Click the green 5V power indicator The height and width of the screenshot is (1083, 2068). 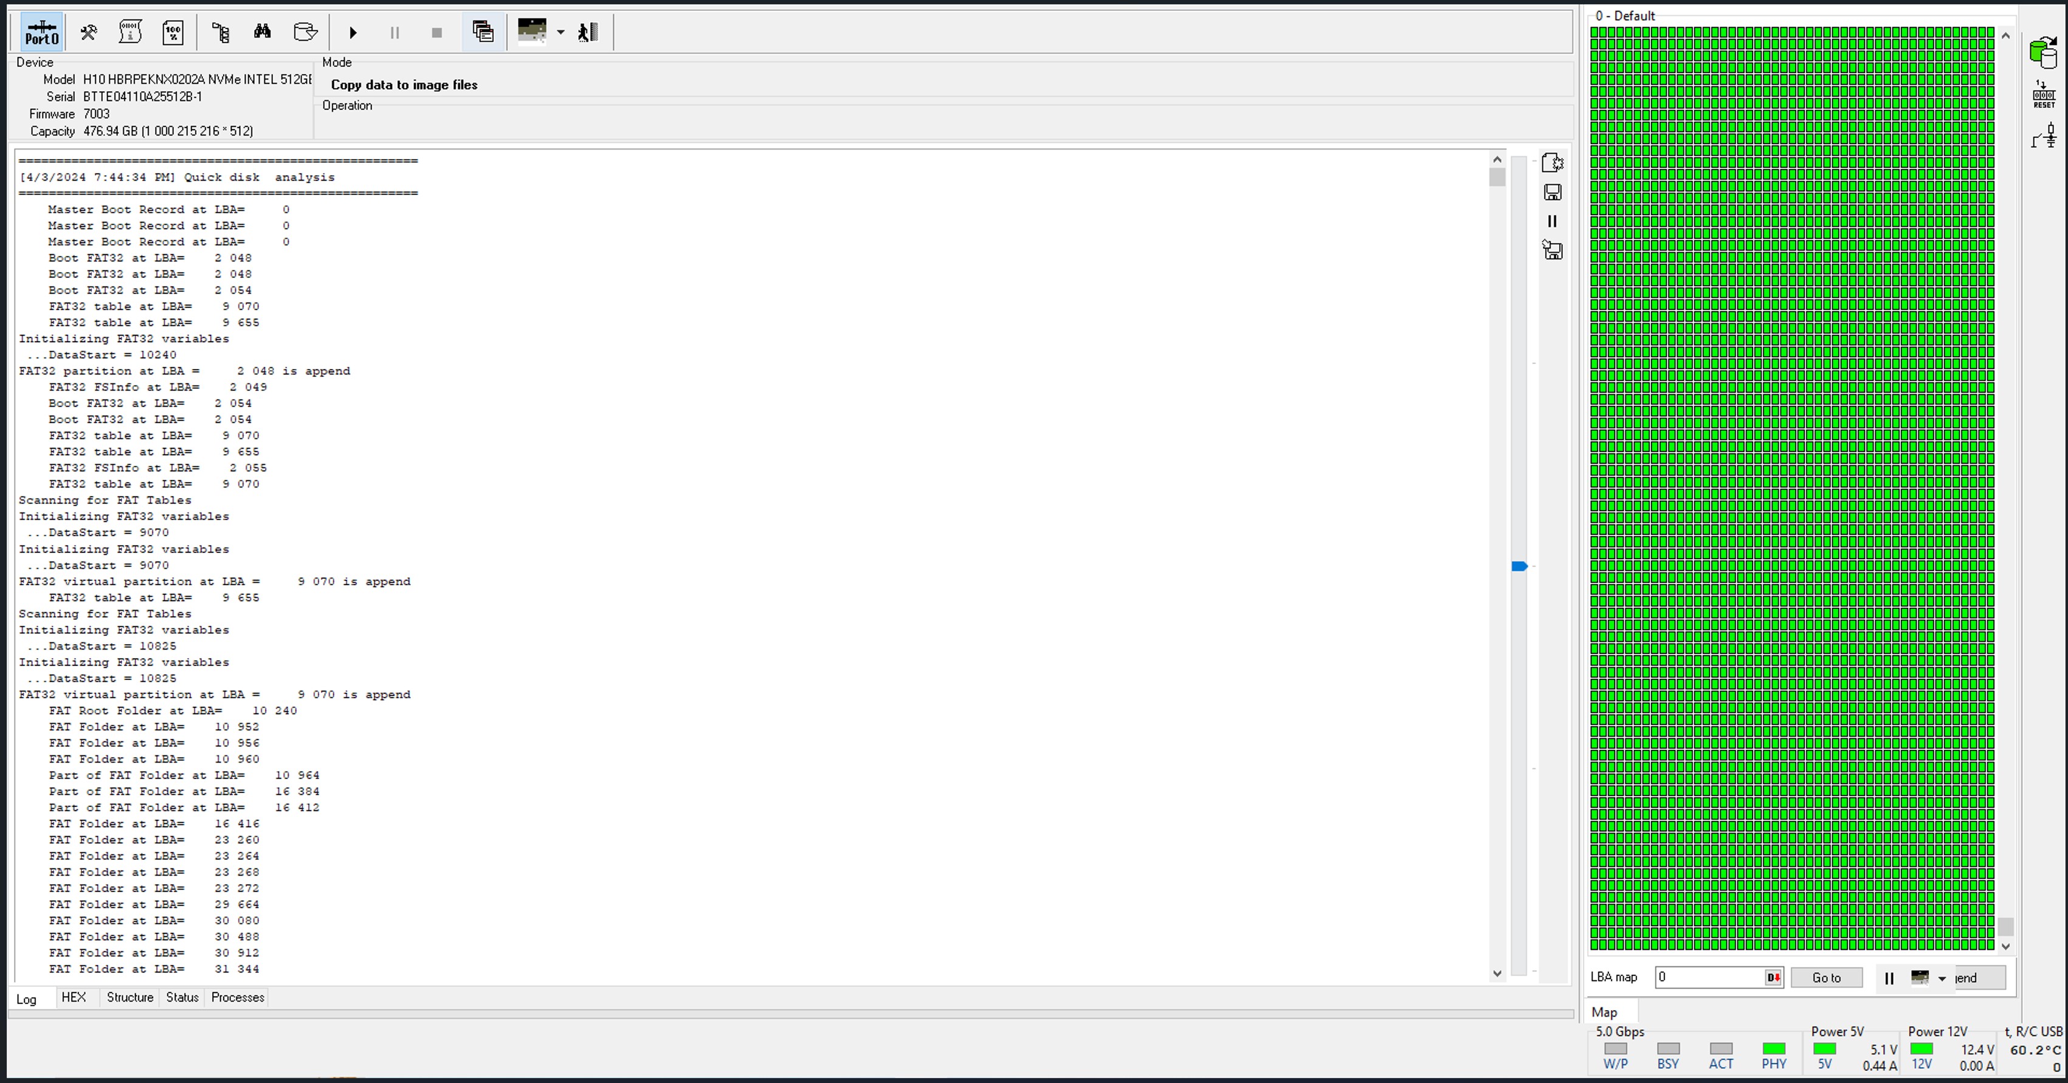coord(1824,1048)
